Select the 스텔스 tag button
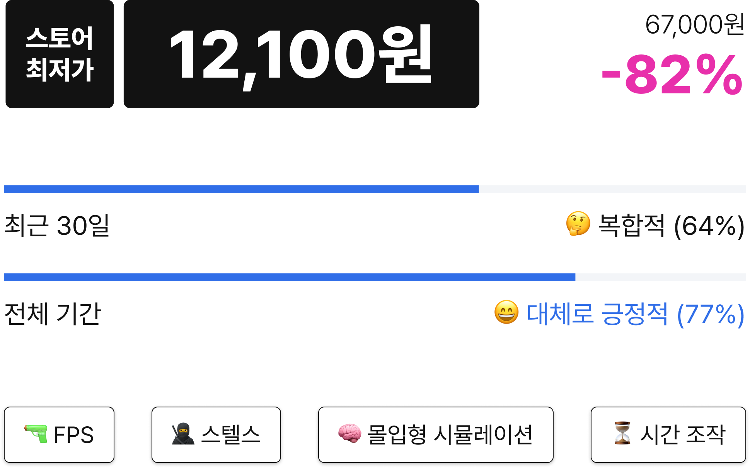Image resolution: width=750 pixels, height=468 pixels. click(x=216, y=435)
